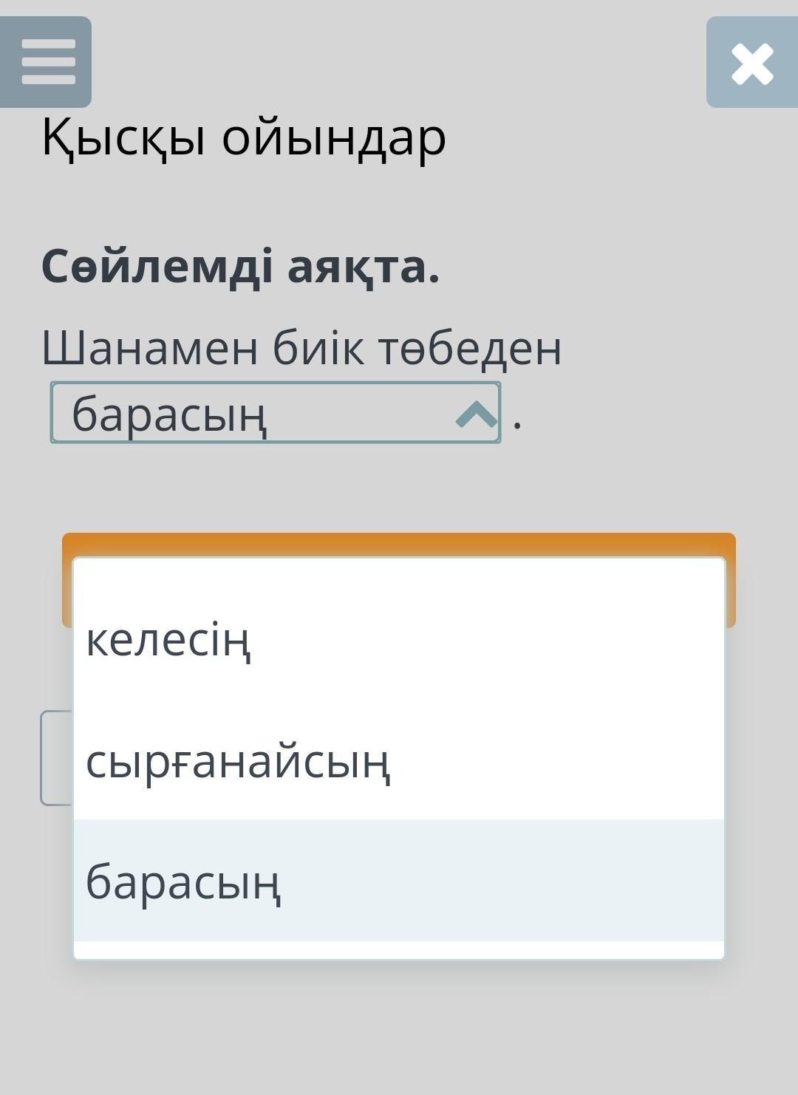Collapse the dropdown using the chevron arrow

pos(476,415)
